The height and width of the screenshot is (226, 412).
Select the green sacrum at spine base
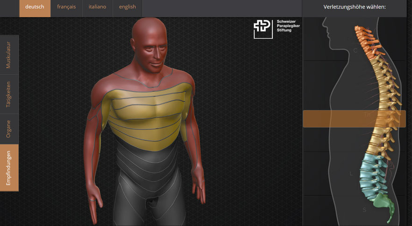384,204
